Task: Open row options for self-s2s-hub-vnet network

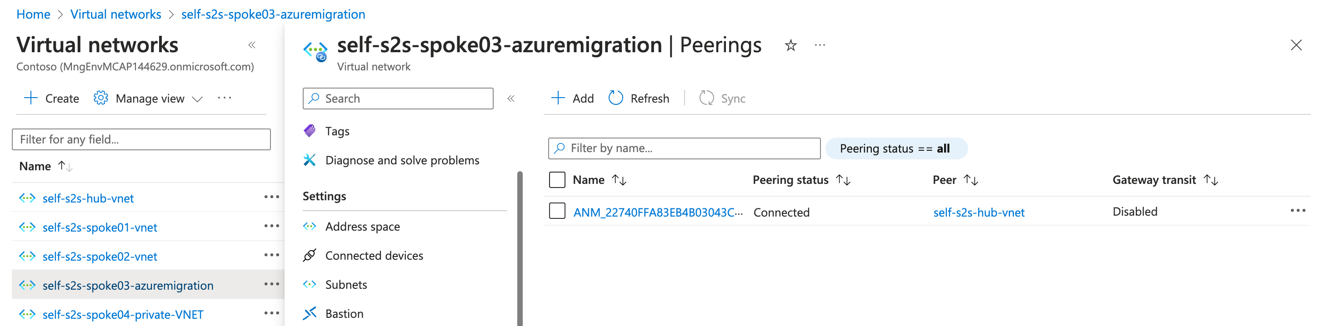Action: pyautogui.click(x=271, y=197)
